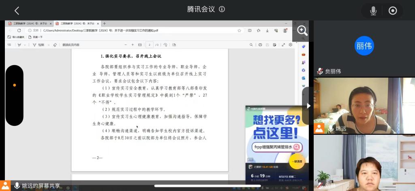Click the PDF page number field
Screen dimensions: 415x191
pyautogui.click(x=150, y=45)
